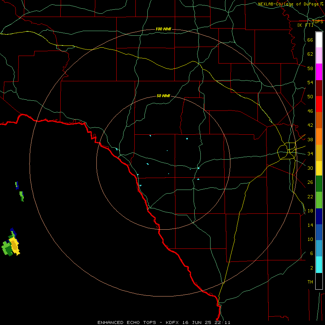325x325 pixels.
Task: Click the legend value "26"
Action: (x=310, y=182)
